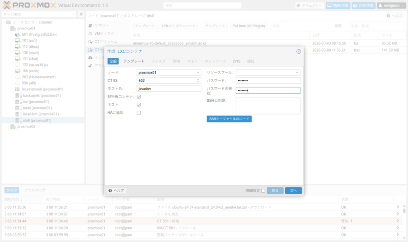Toggle the ネスト checkbox

[139, 105]
